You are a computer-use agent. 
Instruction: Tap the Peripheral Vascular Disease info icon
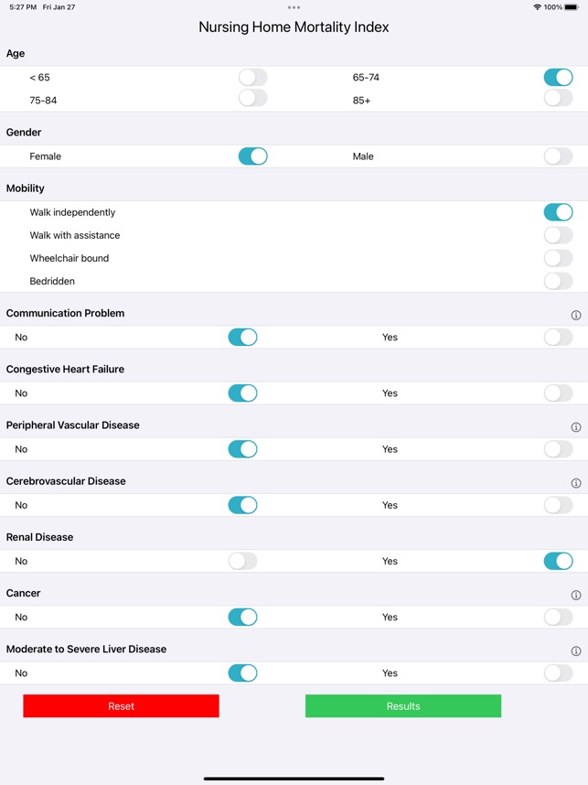(575, 426)
